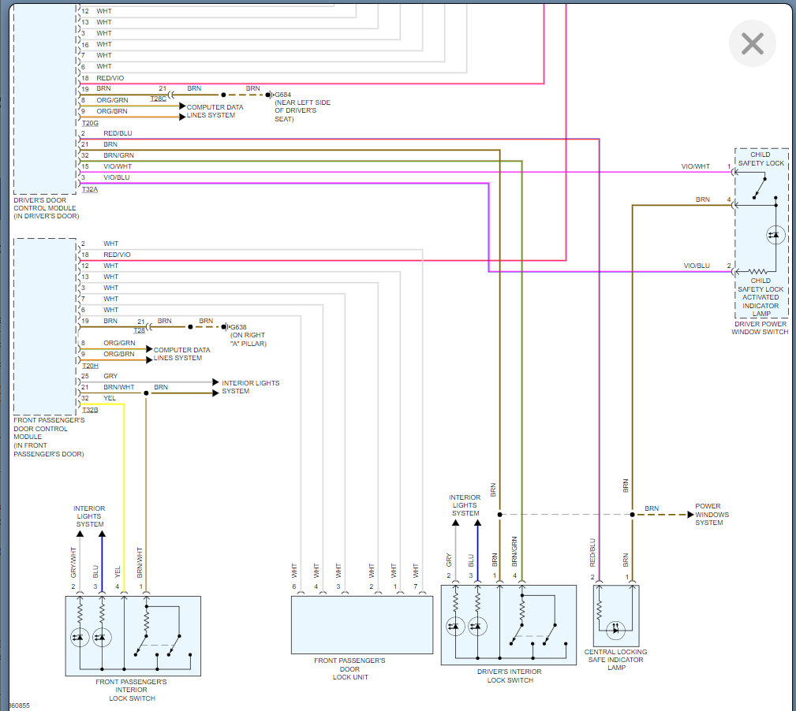796x711 pixels.
Task: Select the T20H connector label
Action: click(90, 366)
